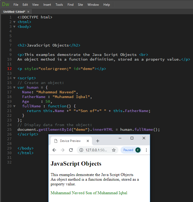This screenshot has height=202, width=193.
Task: Open the Insert menu
Action: pyautogui.click(x=47, y=5)
